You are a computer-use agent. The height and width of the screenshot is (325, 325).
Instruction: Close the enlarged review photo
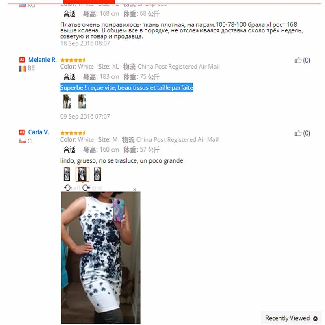tap(135, 189)
